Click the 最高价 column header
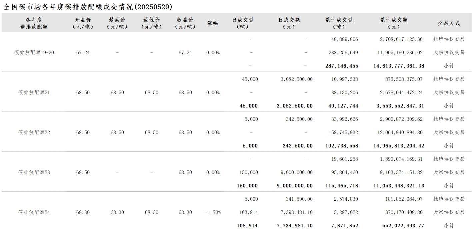The width and height of the screenshot is (474, 231). 117,23
